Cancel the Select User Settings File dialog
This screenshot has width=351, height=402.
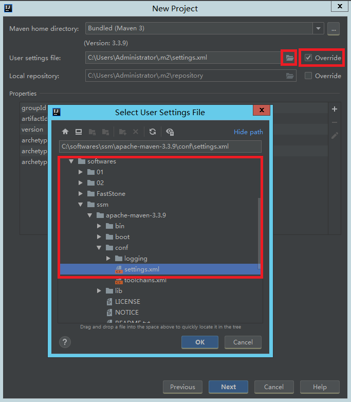pos(243,342)
